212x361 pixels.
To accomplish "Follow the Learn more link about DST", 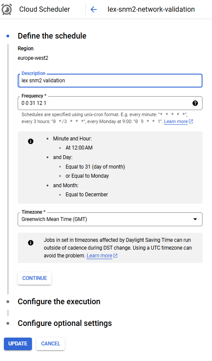I will click(99, 256).
